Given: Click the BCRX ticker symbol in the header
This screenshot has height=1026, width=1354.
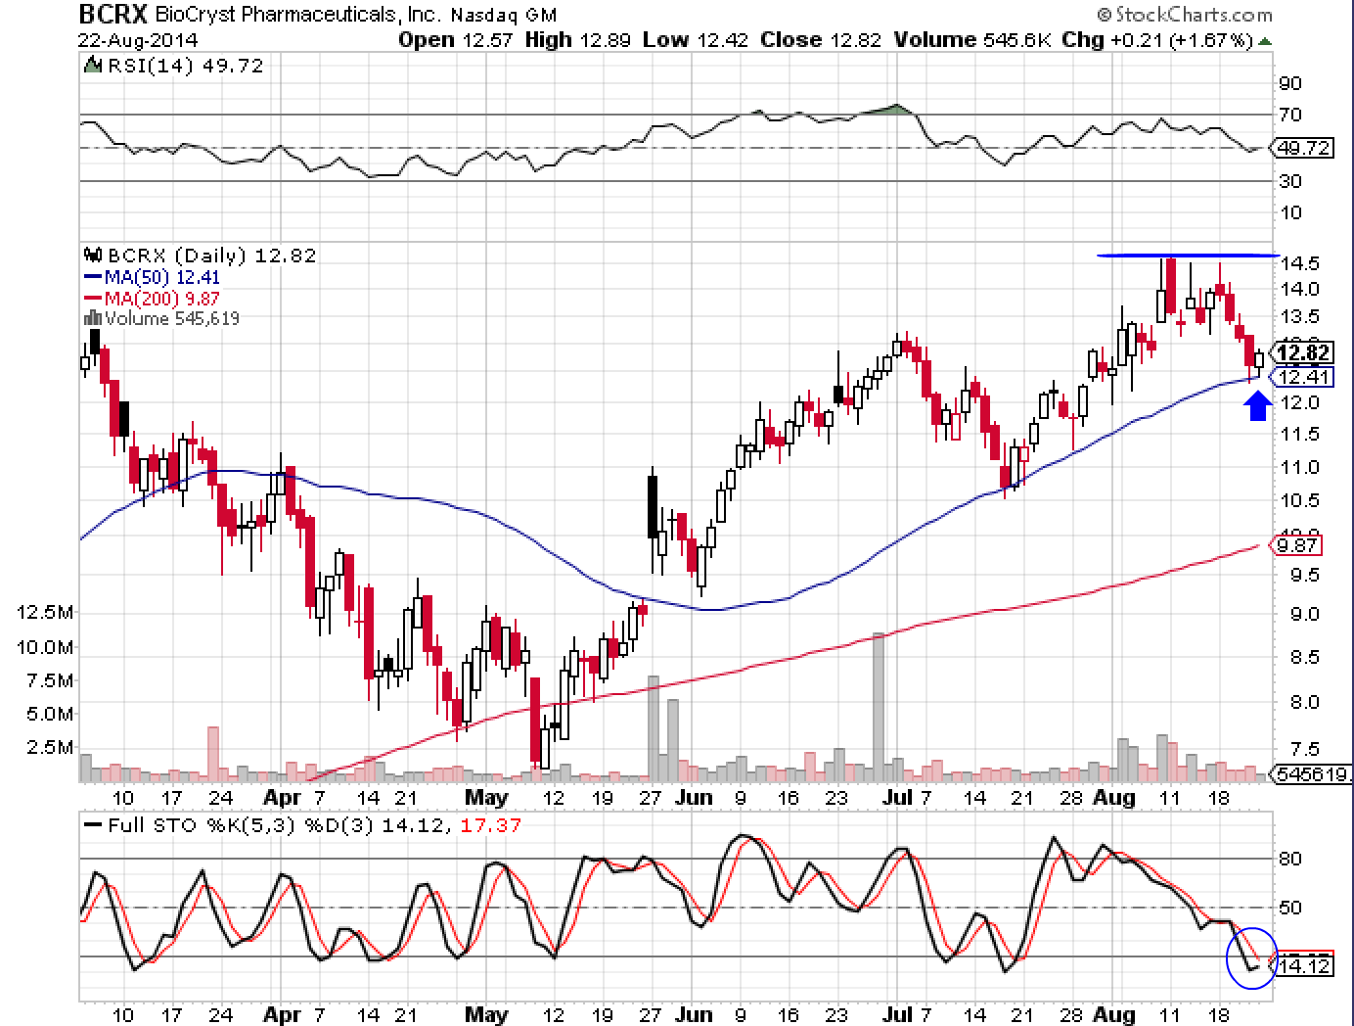Looking at the screenshot, I should click(x=113, y=15).
